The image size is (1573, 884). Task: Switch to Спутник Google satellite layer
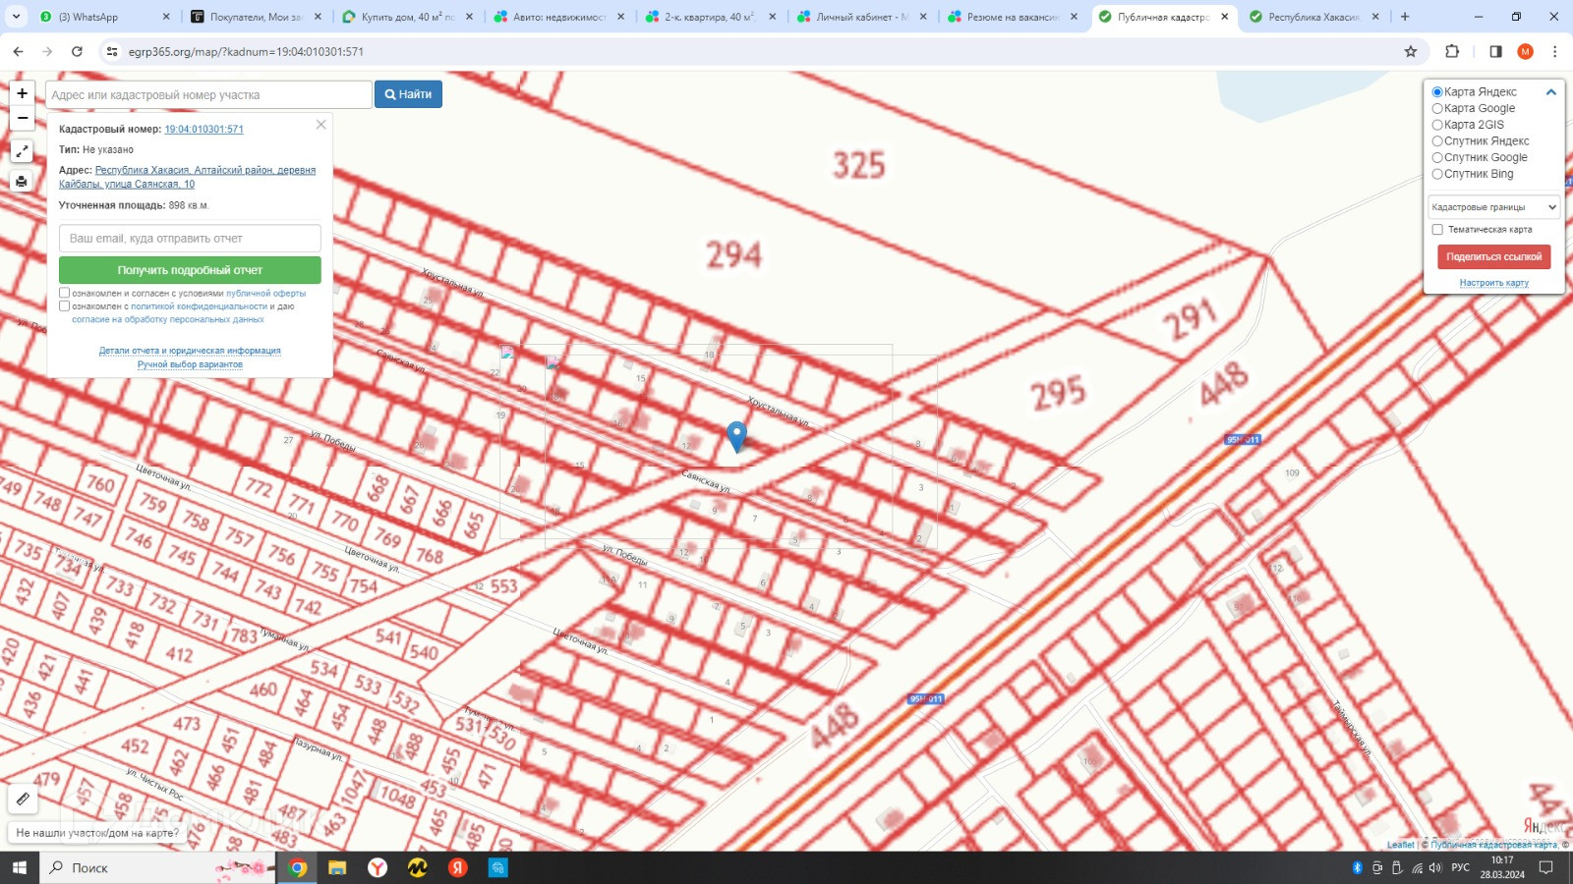[1437, 158]
